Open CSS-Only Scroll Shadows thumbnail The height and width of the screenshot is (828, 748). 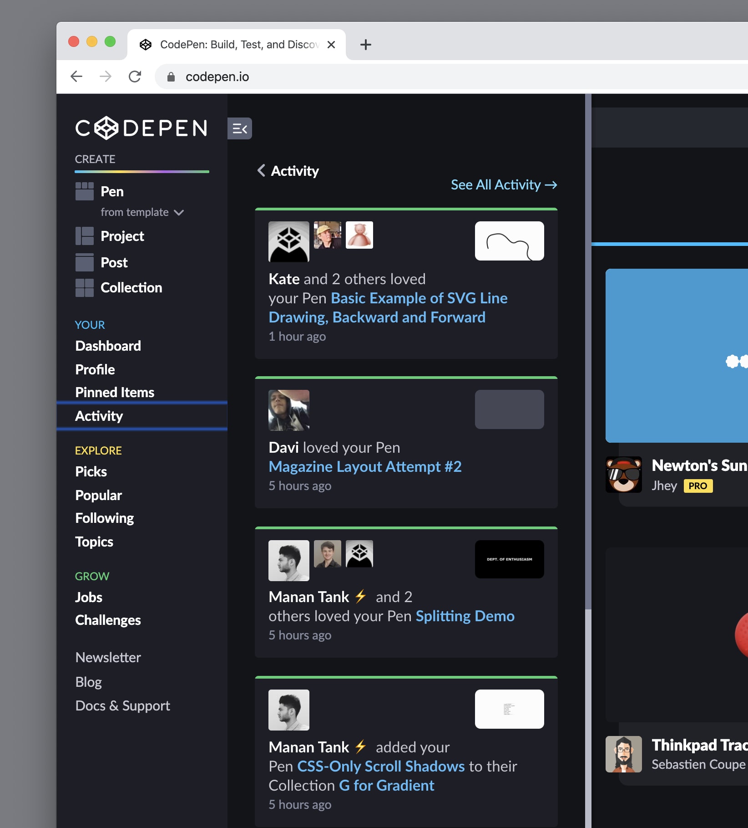[x=510, y=709]
